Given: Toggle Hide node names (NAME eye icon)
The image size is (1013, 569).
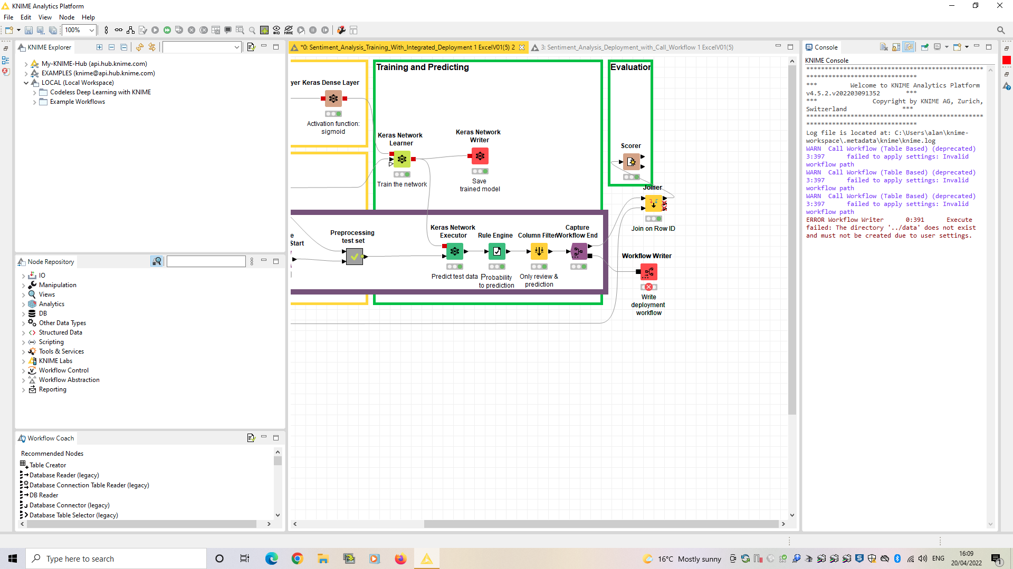Looking at the screenshot, I should click(289, 31).
